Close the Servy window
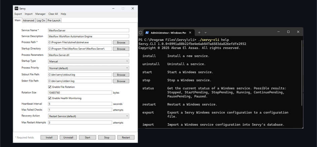Image resolution: width=317 pixels, height=147 pixels. (x=133, y=8)
